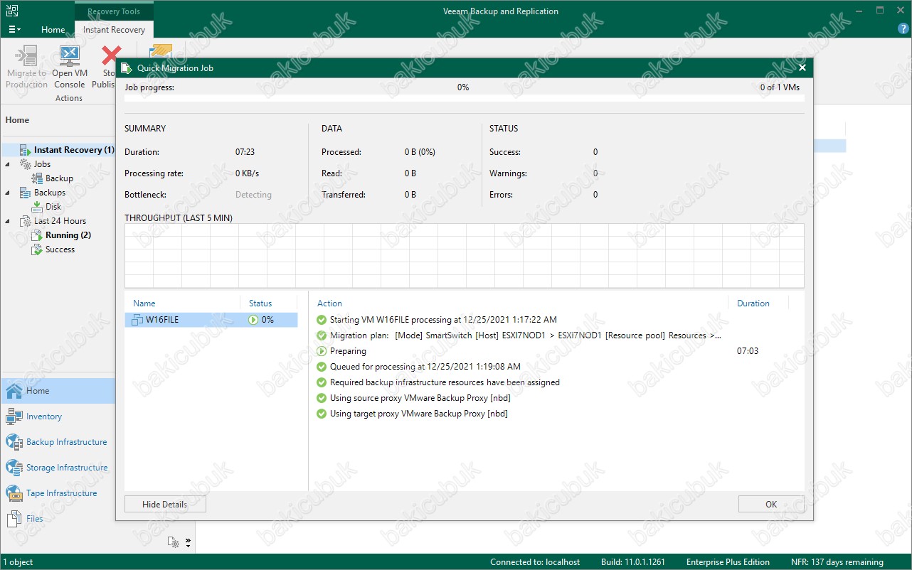Click the Bottleneck Detecting value
The image size is (912, 570).
click(253, 195)
